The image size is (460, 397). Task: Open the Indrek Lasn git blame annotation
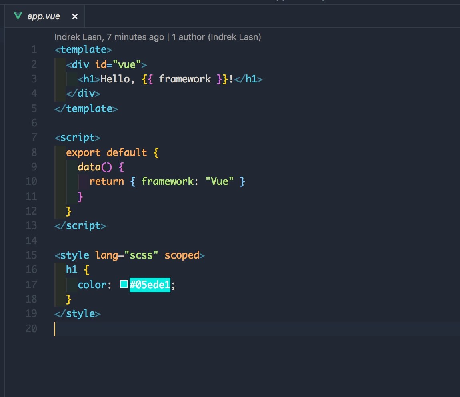158,37
